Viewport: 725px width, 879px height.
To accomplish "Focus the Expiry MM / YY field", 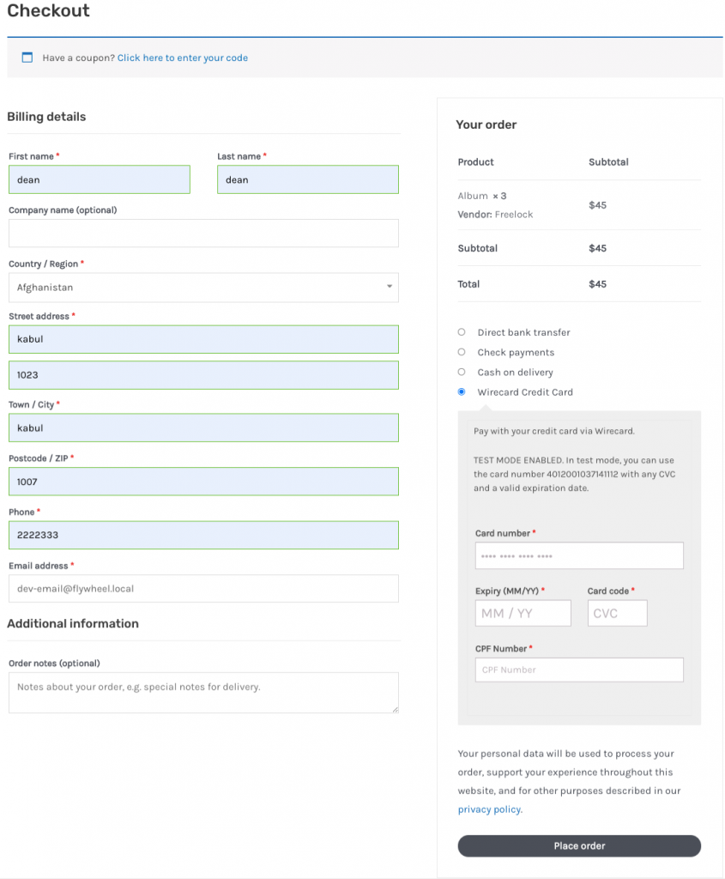I will point(523,613).
